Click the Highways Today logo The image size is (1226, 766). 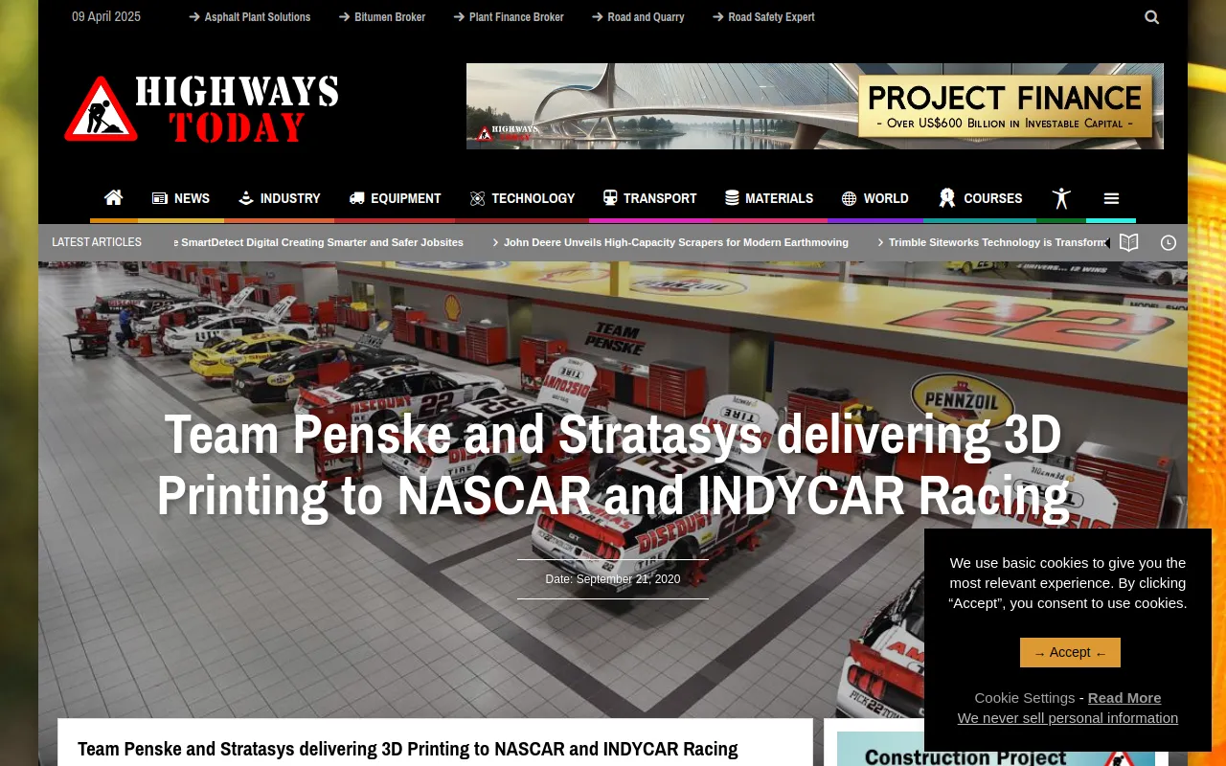click(201, 109)
